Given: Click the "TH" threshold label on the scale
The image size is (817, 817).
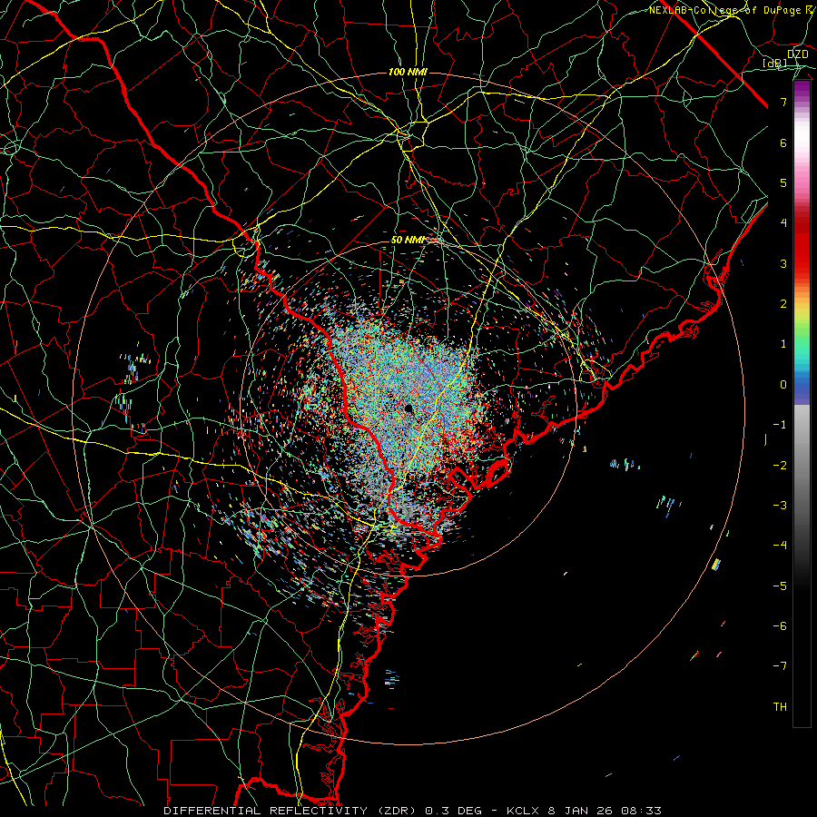Looking at the screenshot, I should tap(780, 706).
